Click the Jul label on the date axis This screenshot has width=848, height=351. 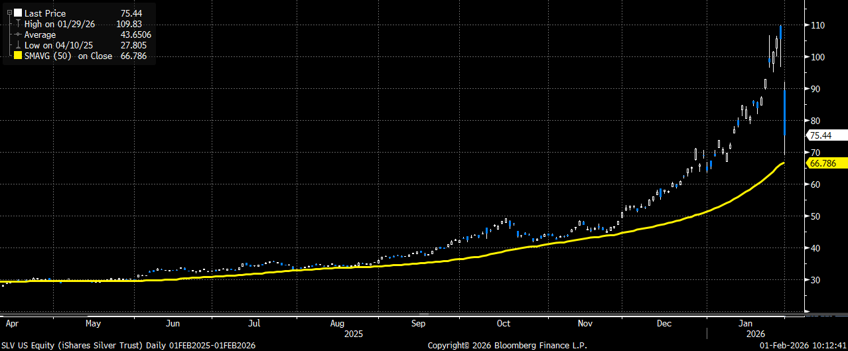tap(254, 324)
